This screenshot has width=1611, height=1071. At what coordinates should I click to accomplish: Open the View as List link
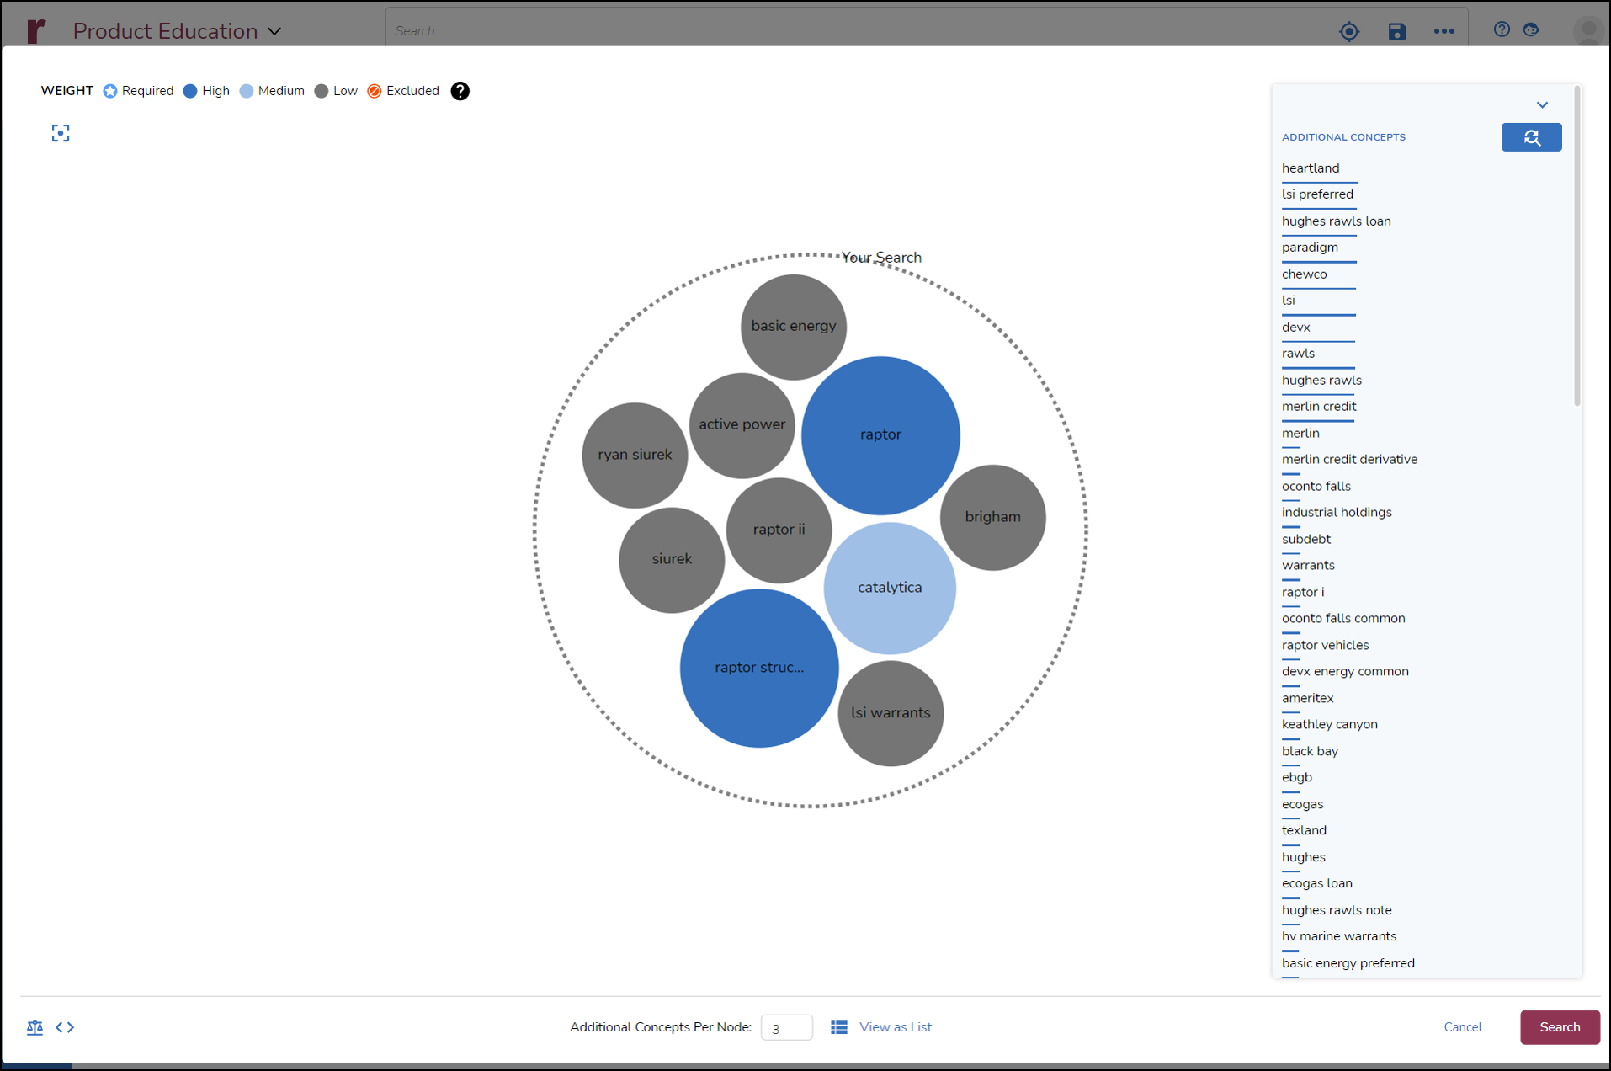pyautogui.click(x=895, y=1028)
